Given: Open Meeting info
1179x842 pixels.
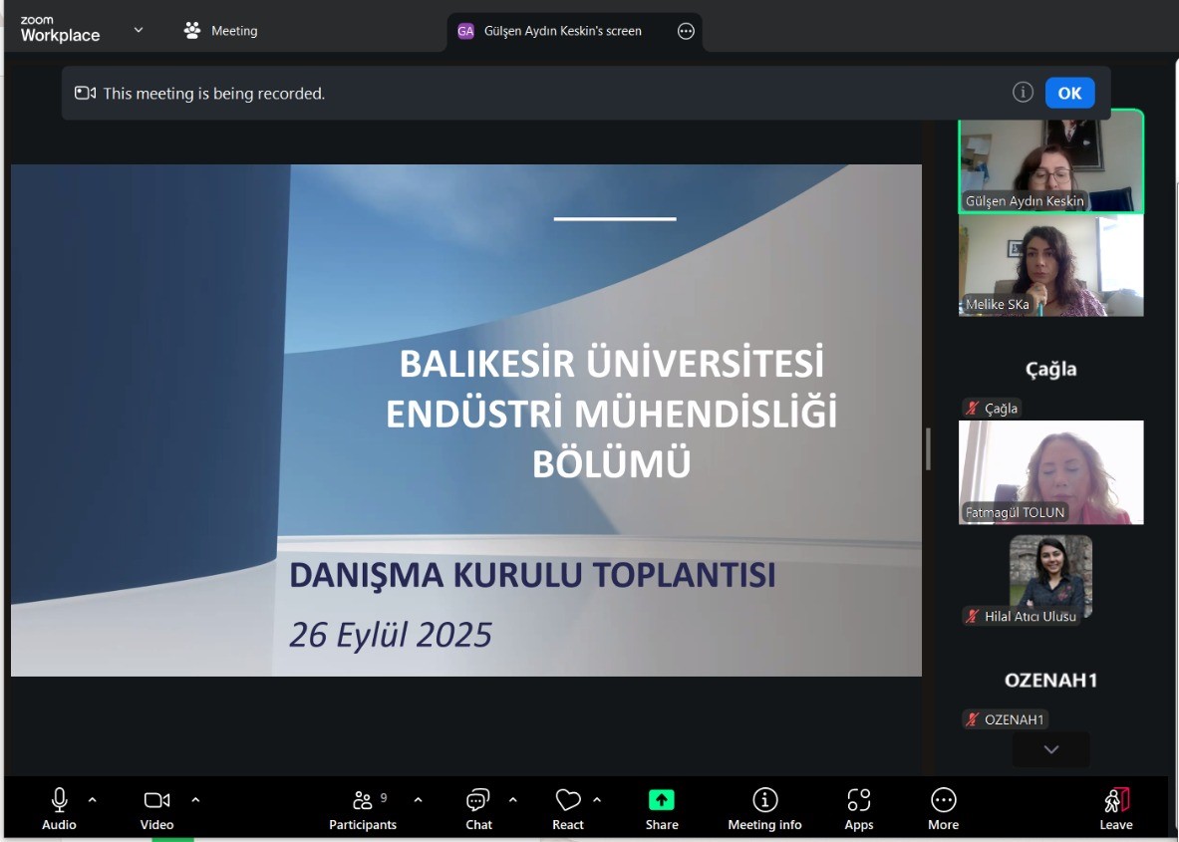Looking at the screenshot, I should (764, 809).
